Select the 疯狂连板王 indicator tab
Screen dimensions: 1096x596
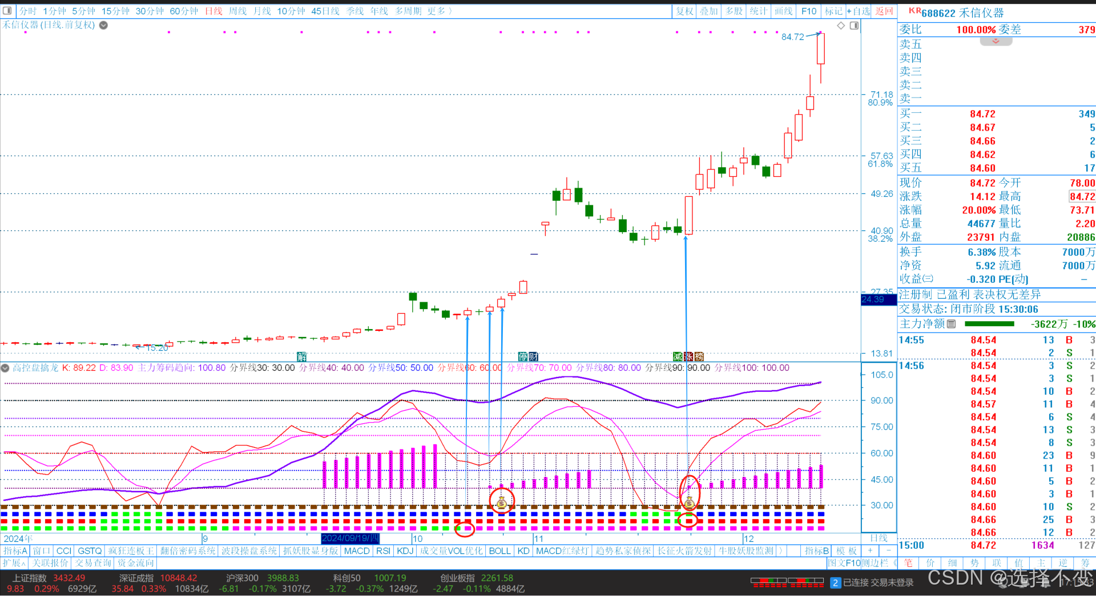[x=131, y=551]
